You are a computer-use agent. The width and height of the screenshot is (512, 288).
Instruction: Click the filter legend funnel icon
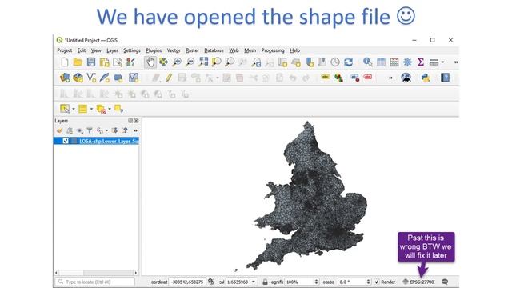(90, 130)
